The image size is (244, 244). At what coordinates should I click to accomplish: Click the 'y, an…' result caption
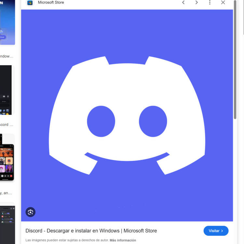click(6, 193)
